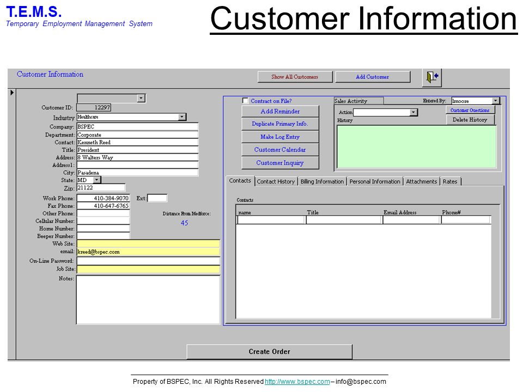Viewport: 523px width, 392px height.
Task: Toggle the Contract on File checkbox
Action: point(245,101)
